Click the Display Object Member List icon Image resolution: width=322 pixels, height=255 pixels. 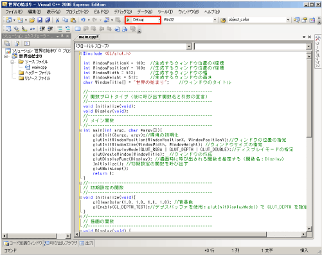pos(8,29)
